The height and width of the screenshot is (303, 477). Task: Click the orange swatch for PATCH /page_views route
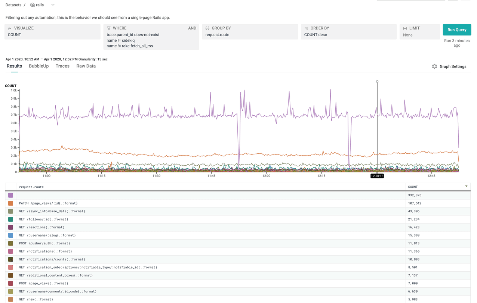point(10,203)
